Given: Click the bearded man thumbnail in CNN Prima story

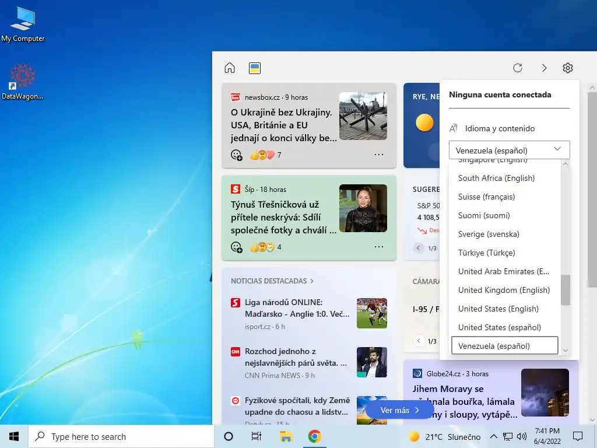Looking at the screenshot, I should 371,362.
